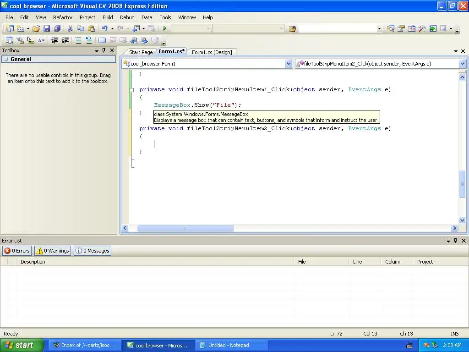Click the Find in Files binoculars icon
The image size is (469, 352).
click(x=293, y=28)
